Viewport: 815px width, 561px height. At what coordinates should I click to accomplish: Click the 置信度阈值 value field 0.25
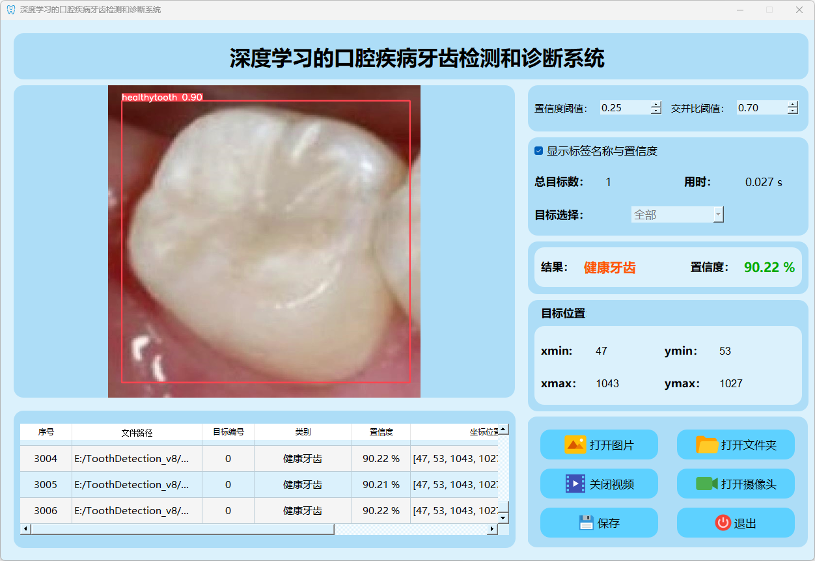[624, 108]
